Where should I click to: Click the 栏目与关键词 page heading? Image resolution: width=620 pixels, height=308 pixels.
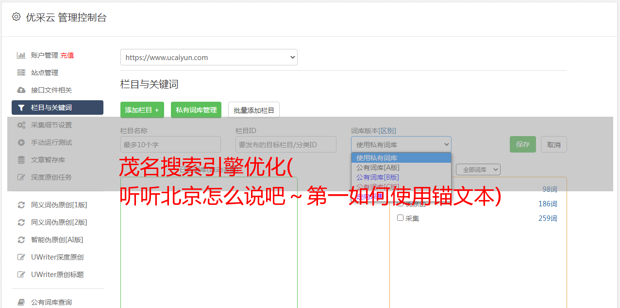coord(150,84)
